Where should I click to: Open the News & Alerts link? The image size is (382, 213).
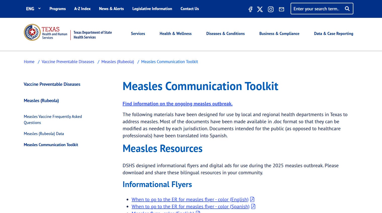pos(111,9)
